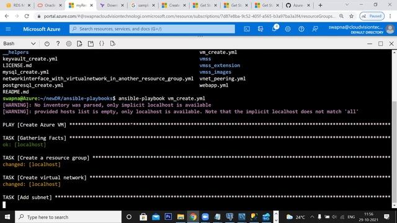Open Photoshop from taskbar

(168, 217)
